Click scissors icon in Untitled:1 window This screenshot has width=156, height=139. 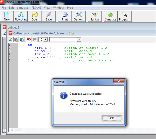[x=5, y=34]
